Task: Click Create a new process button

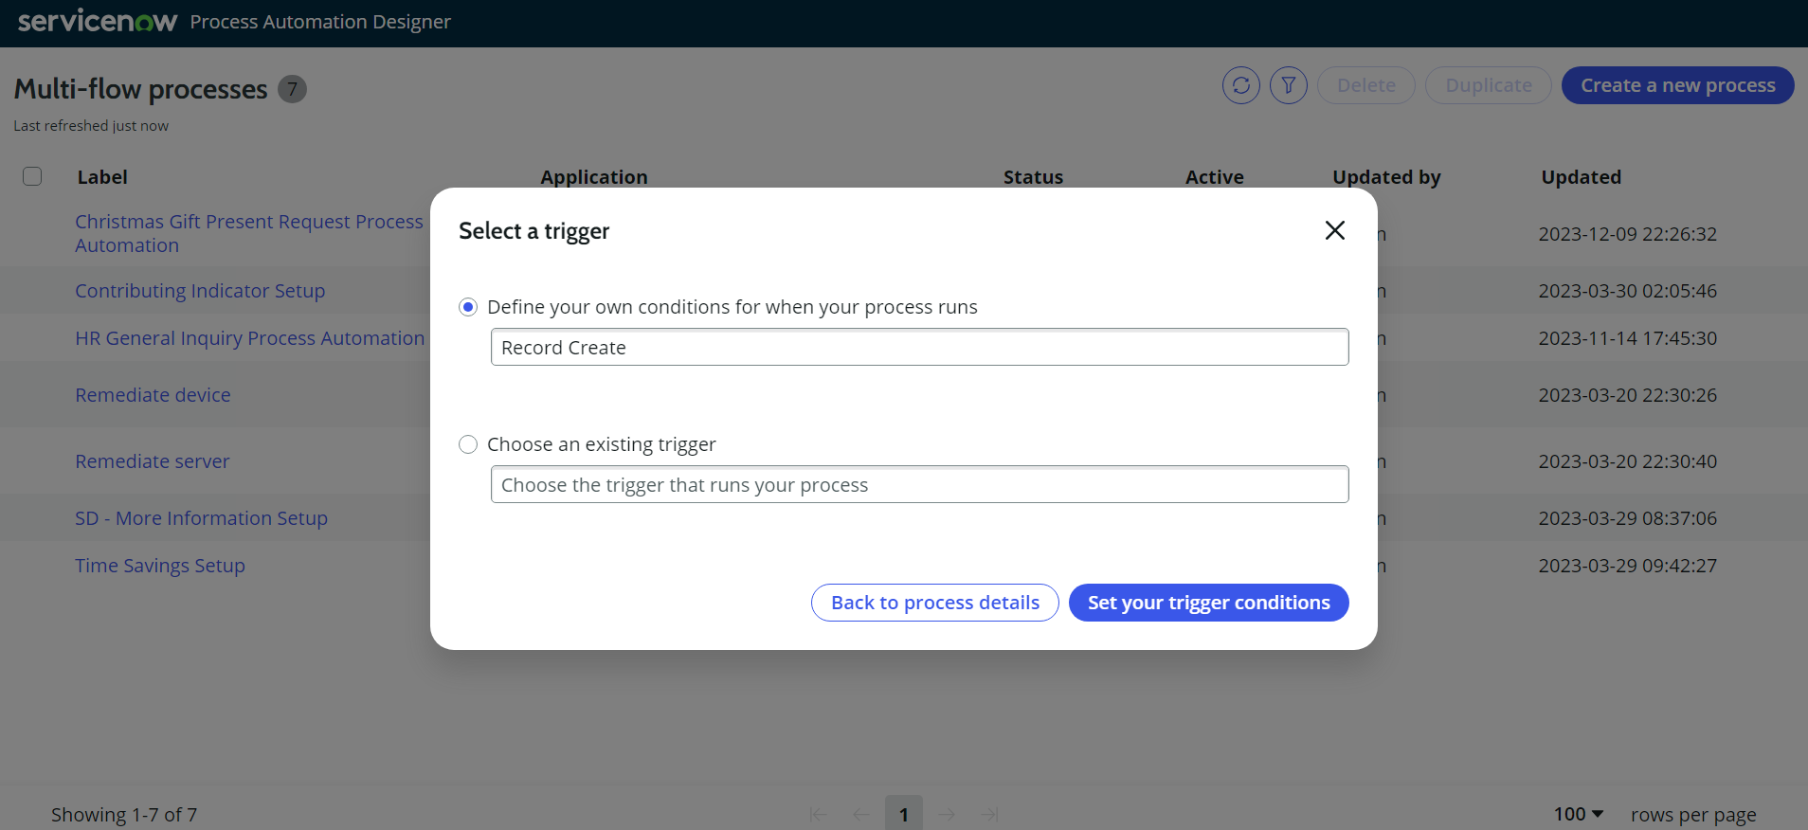Action: [1677, 85]
